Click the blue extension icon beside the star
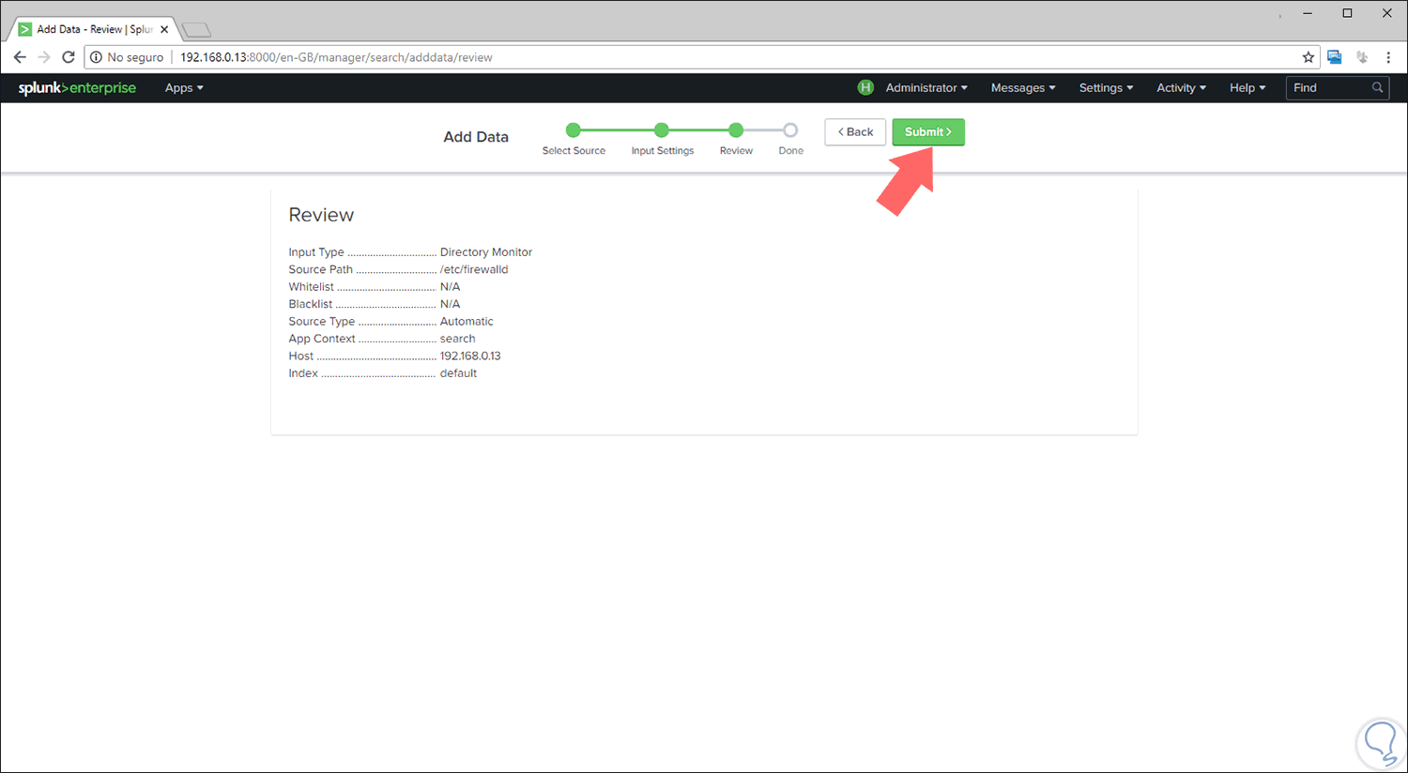 point(1335,56)
